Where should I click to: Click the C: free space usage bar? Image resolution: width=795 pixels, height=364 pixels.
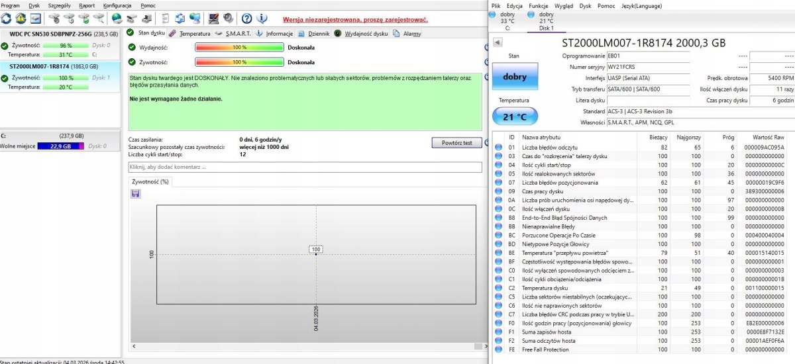click(61, 146)
